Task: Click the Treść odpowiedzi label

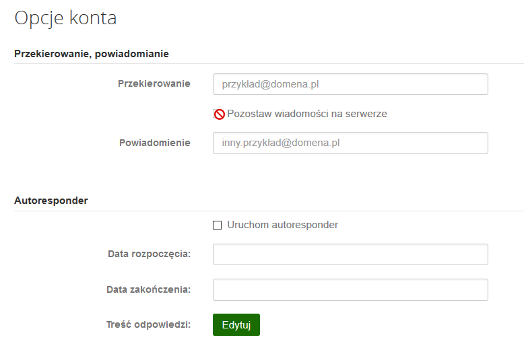Action: point(148,324)
